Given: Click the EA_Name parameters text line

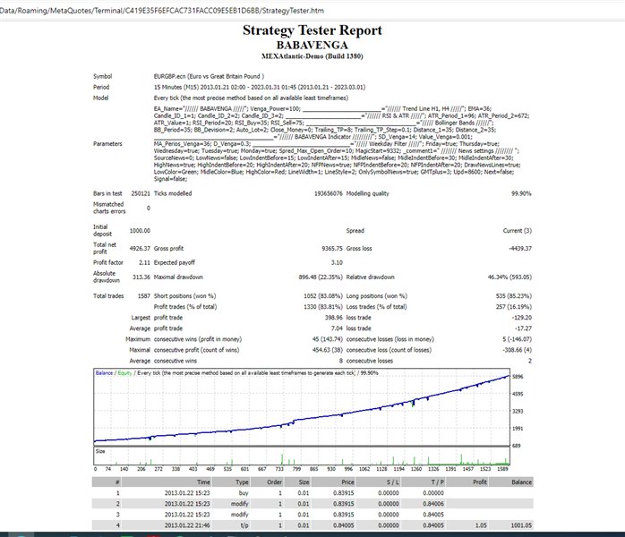Looking at the screenshot, I should coord(322,109).
